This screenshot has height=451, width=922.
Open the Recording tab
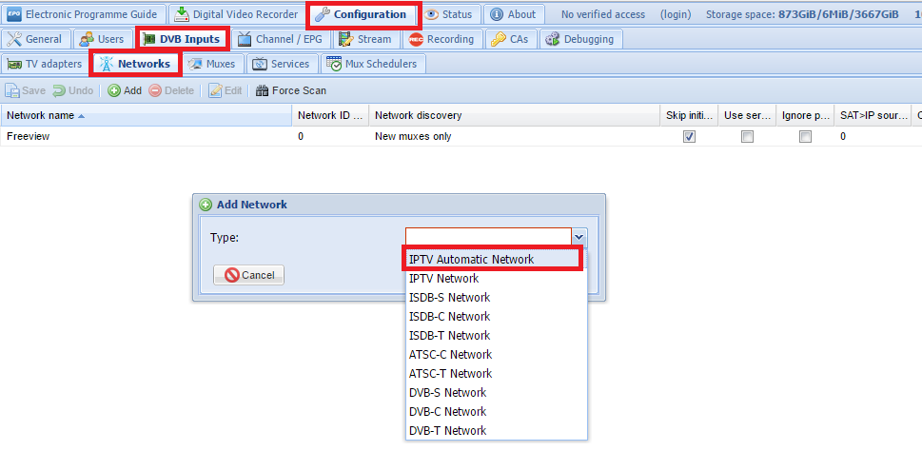441,39
